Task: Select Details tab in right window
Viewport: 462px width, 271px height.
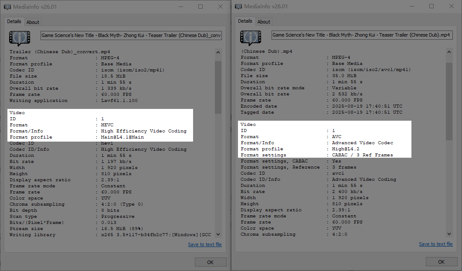Action: [245, 21]
